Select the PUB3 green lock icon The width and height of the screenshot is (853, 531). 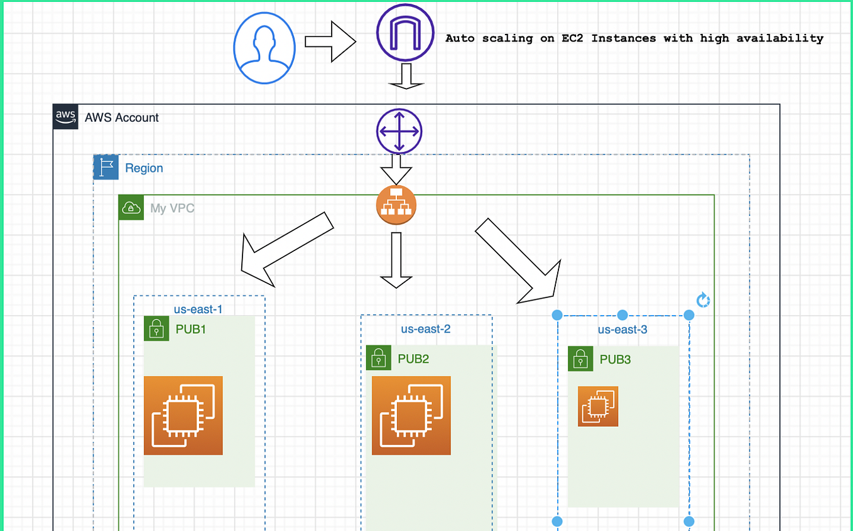[580, 359]
